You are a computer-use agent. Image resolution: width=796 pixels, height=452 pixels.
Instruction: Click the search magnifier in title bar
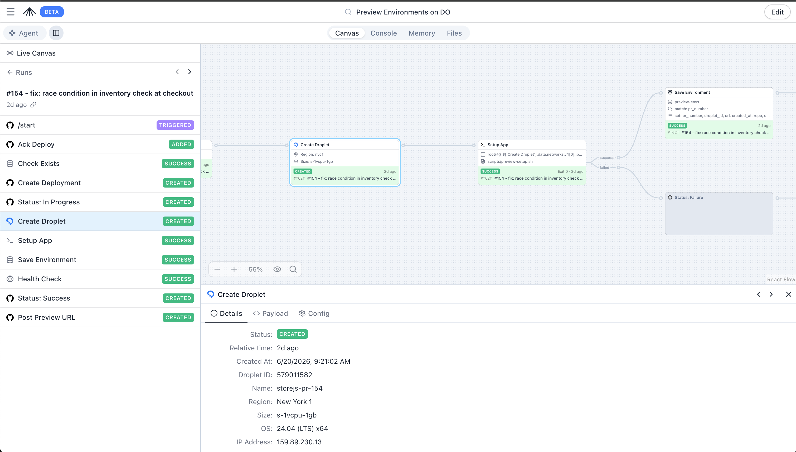tap(348, 12)
